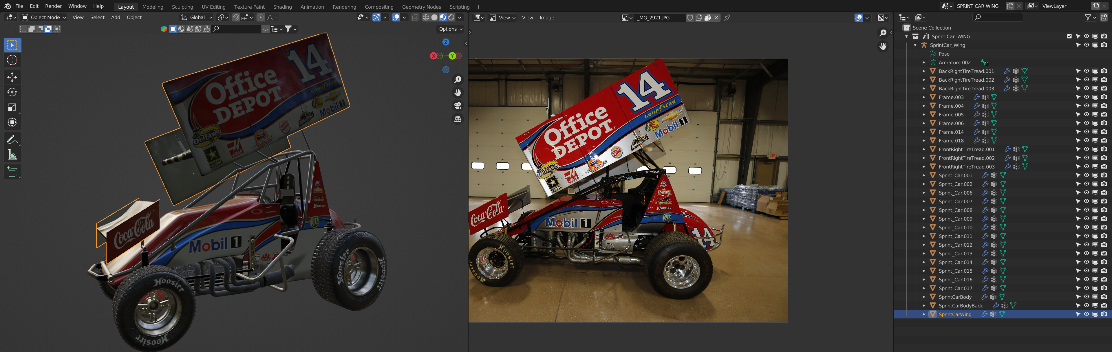The image size is (1112, 352).
Task: Open Global transform orientation dropdown
Action: 197,18
